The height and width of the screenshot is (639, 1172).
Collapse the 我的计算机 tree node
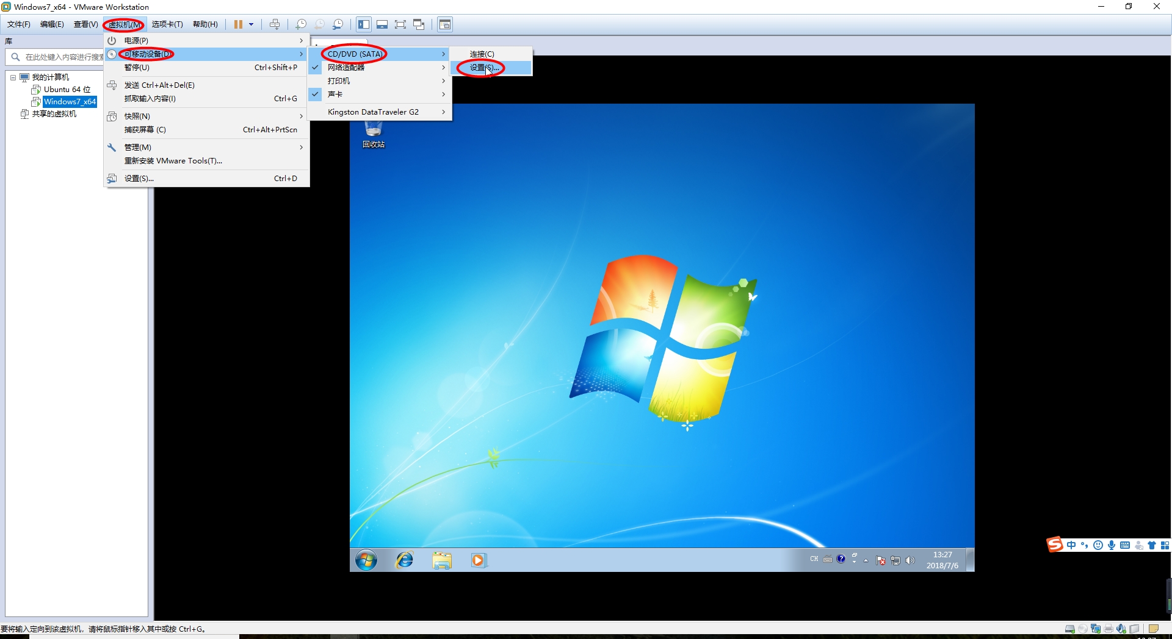[13, 77]
